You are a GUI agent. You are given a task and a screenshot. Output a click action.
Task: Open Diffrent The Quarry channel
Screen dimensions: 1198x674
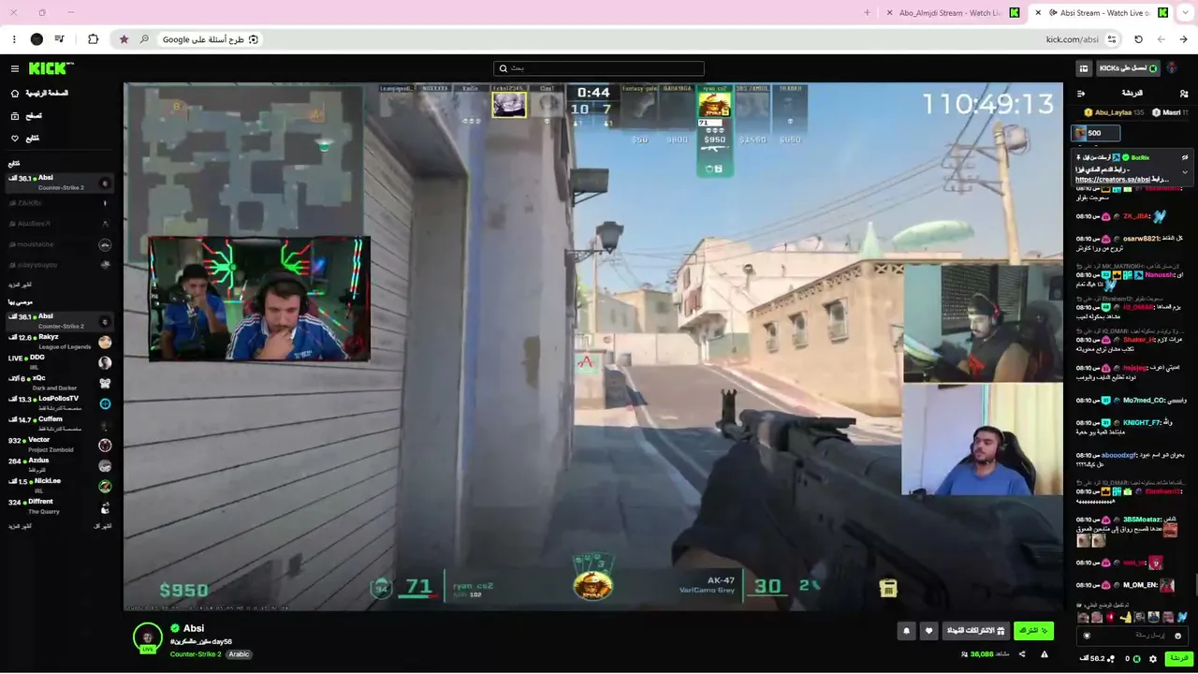coord(60,506)
